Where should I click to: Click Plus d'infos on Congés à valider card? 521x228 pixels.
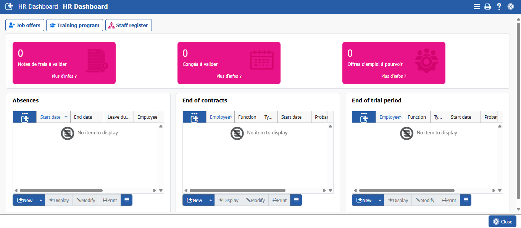pyautogui.click(x=229, y=76)
